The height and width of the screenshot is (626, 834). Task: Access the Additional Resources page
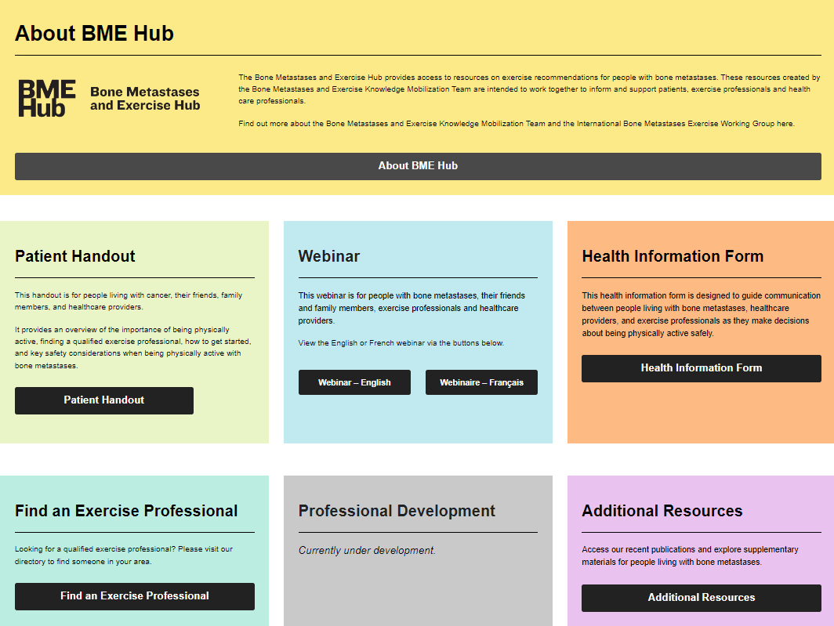point(701,597)
